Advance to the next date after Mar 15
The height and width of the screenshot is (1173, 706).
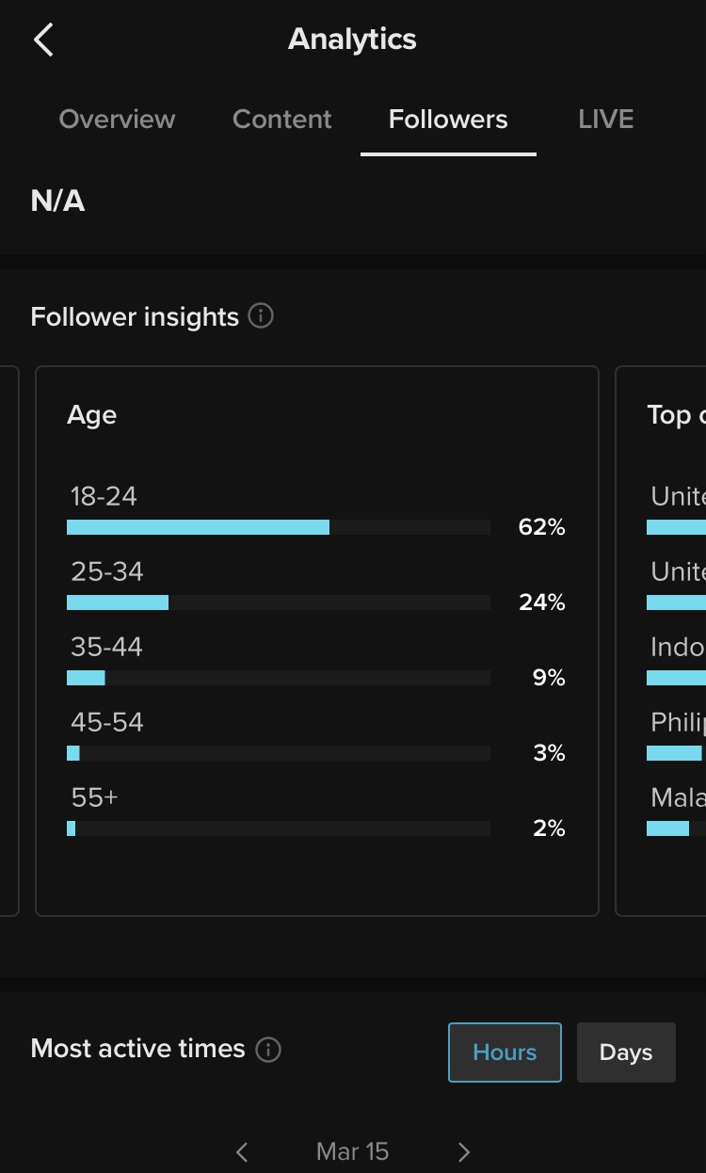[463, 1151]
